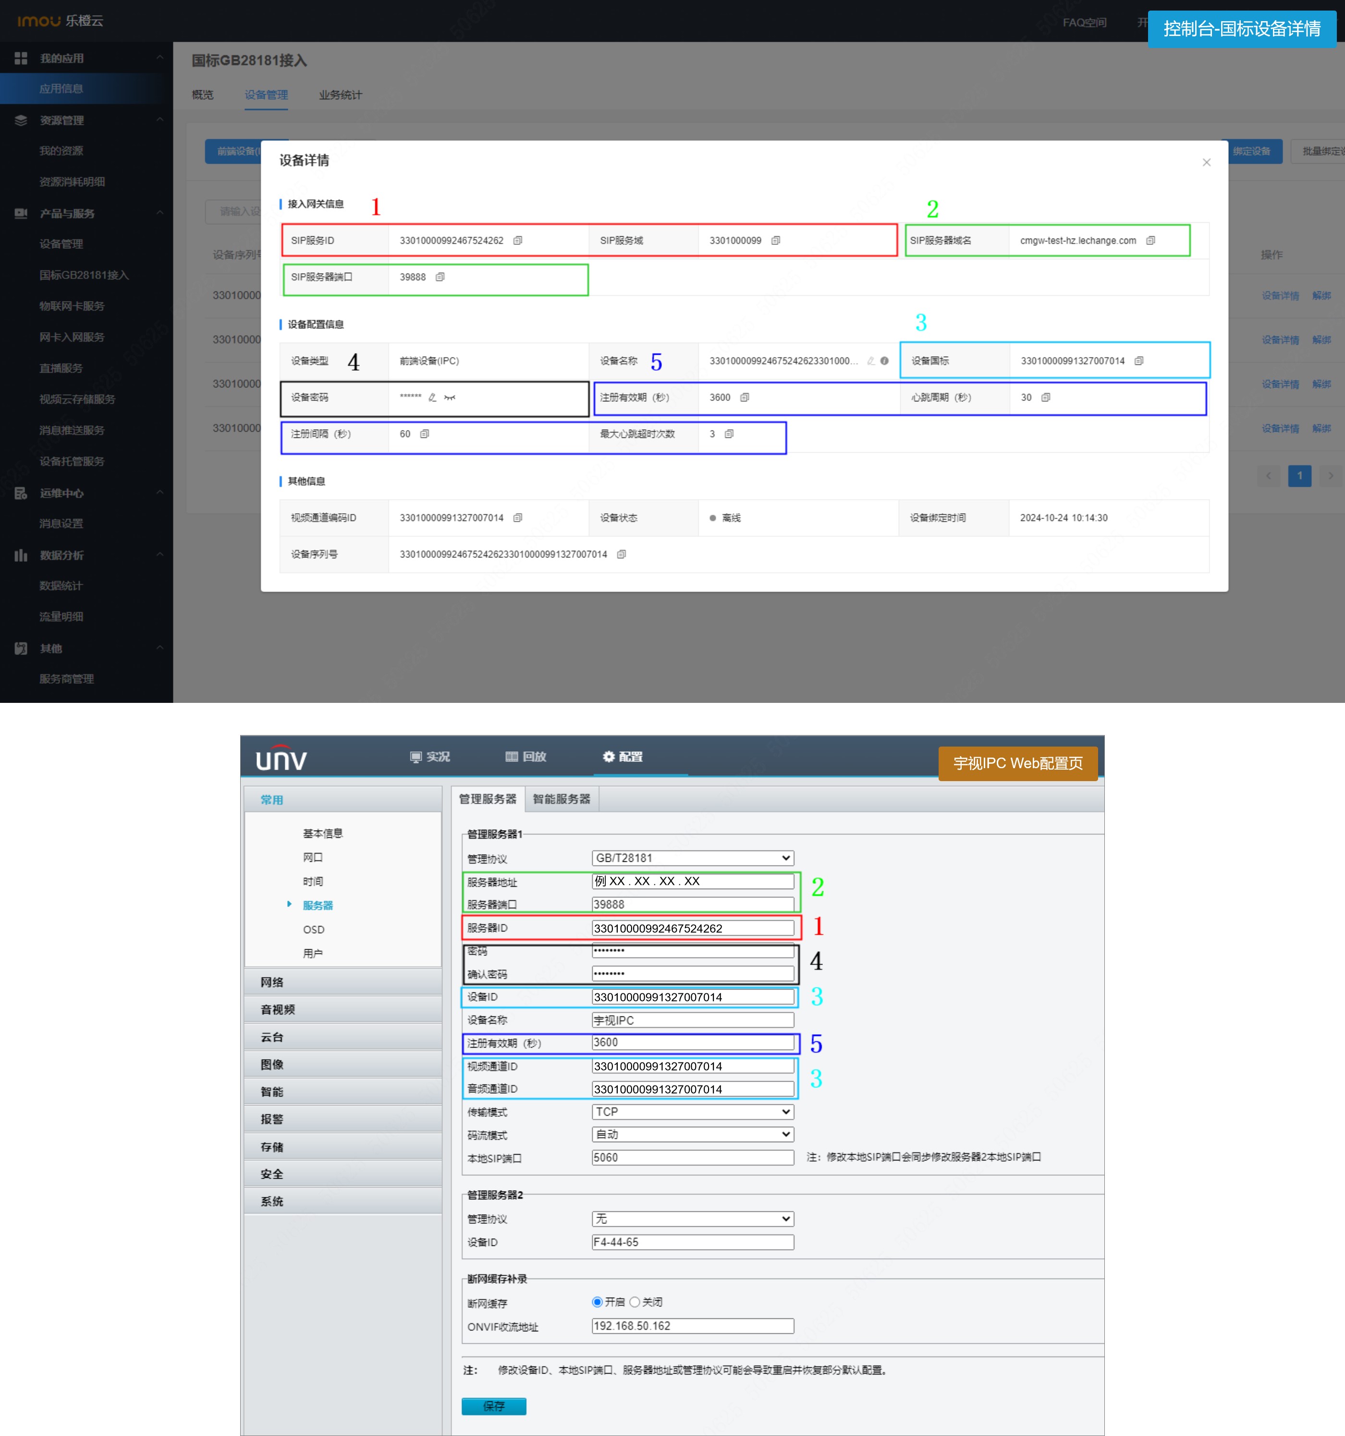Click the 产品与服务 icon in sidebar
Viewport: 1345px width, 1436px height.
pyautogui.click(x=21, y=214)
